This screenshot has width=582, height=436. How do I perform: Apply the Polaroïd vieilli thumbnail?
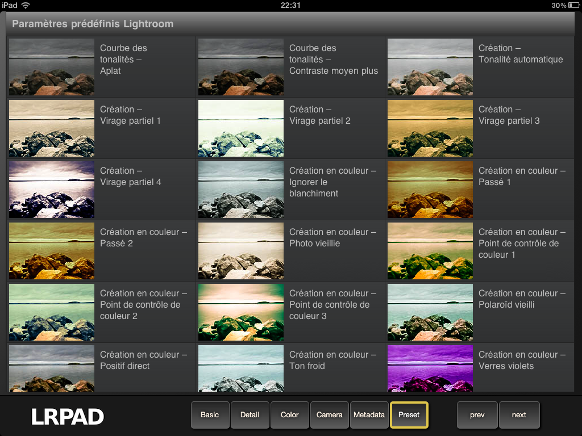click(x=430, y=312)
